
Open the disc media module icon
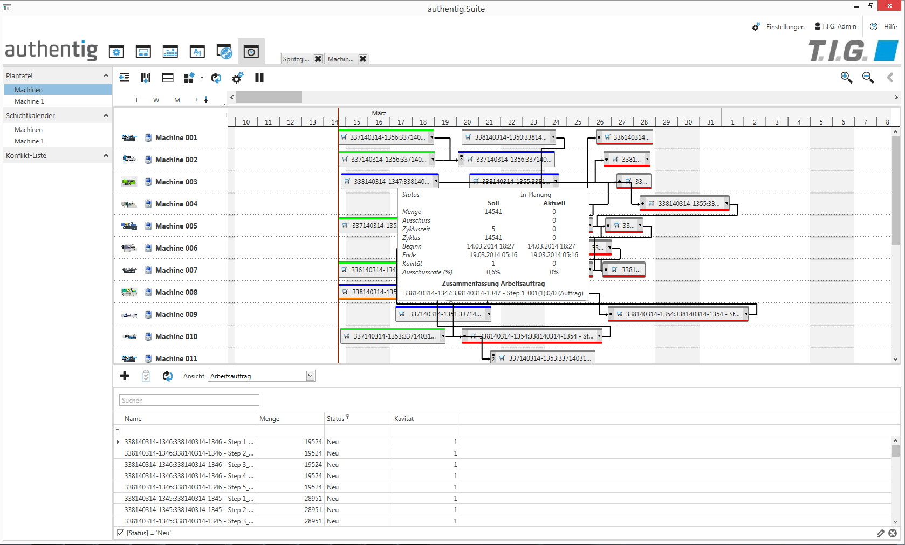pos(224,52)
